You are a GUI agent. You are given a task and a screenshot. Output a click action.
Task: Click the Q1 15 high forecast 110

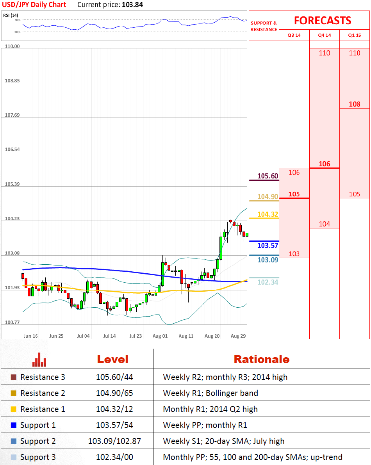click(354, 53)
